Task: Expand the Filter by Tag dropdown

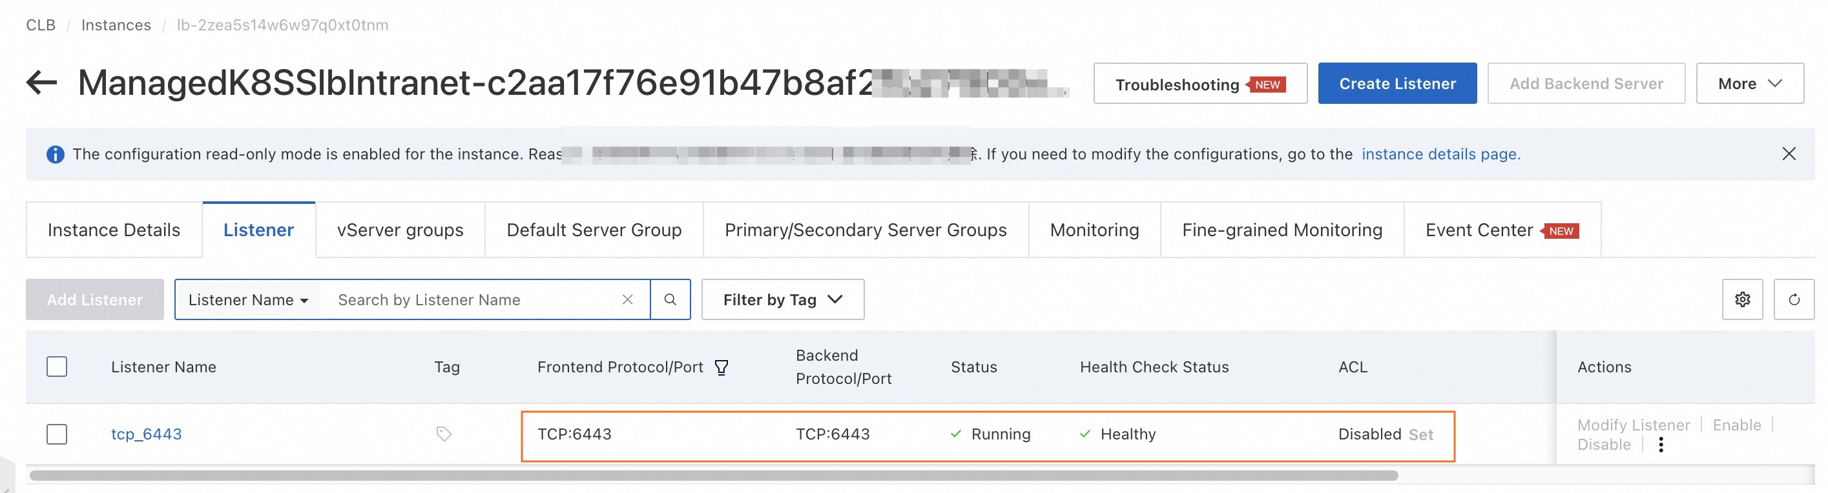Action: pos(782,300)
